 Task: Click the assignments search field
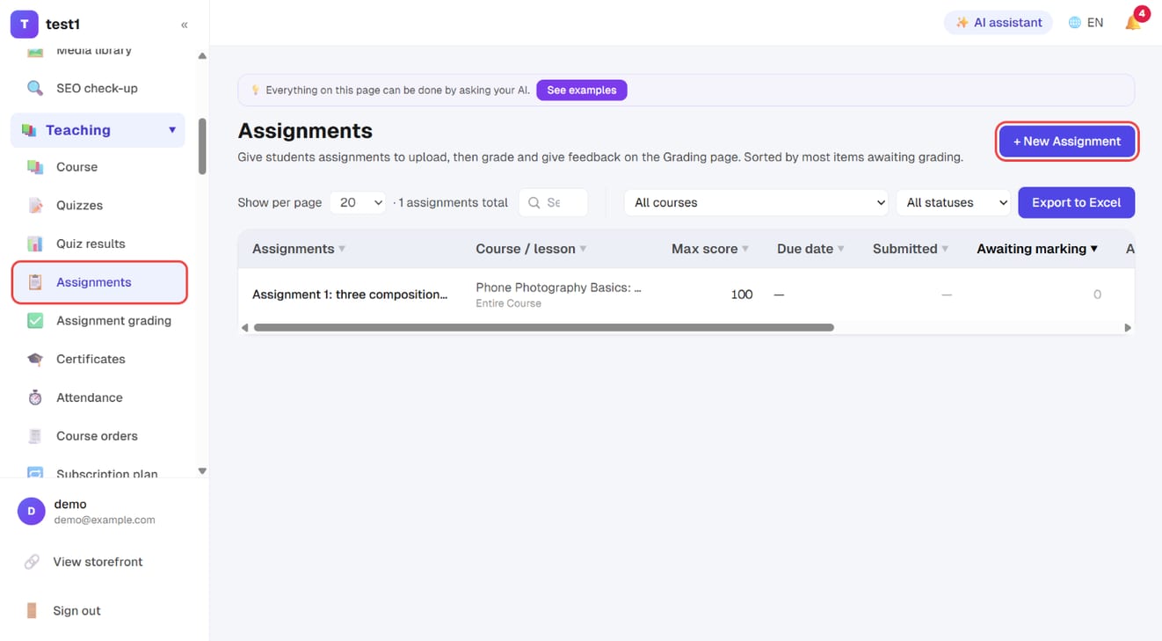(x=553, y=202)
